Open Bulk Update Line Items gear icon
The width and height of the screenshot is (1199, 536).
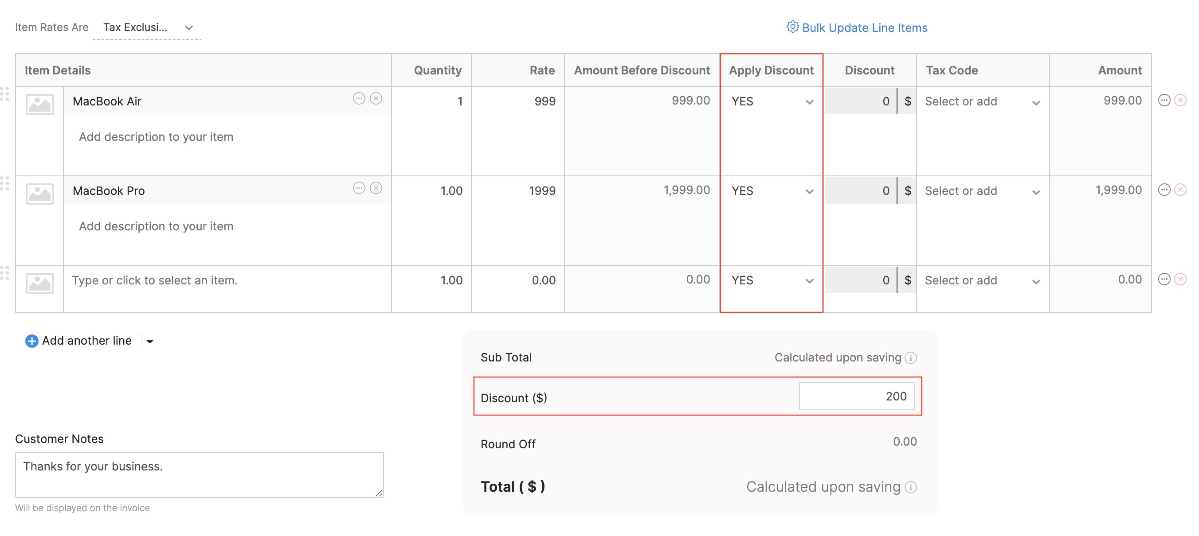click(x=792, y=27)
